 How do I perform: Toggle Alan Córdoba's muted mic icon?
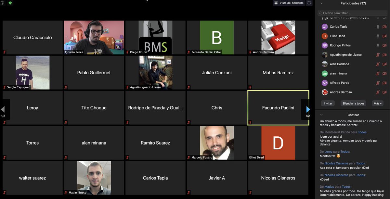pyautogui.click(x=378, y=64)
